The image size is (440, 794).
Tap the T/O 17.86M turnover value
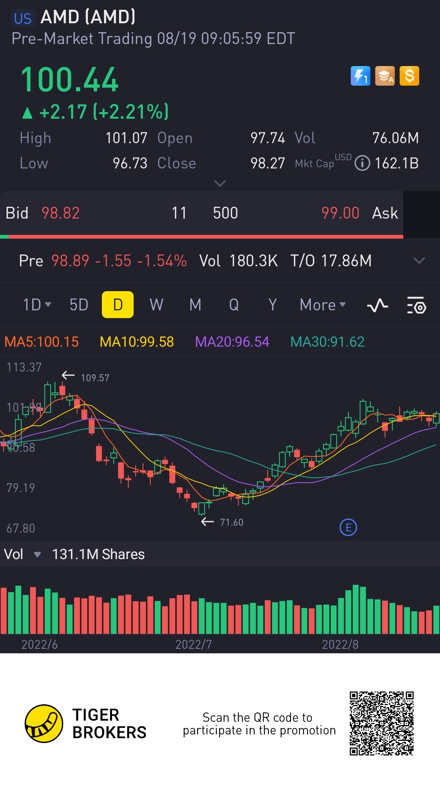click(331, 261)
